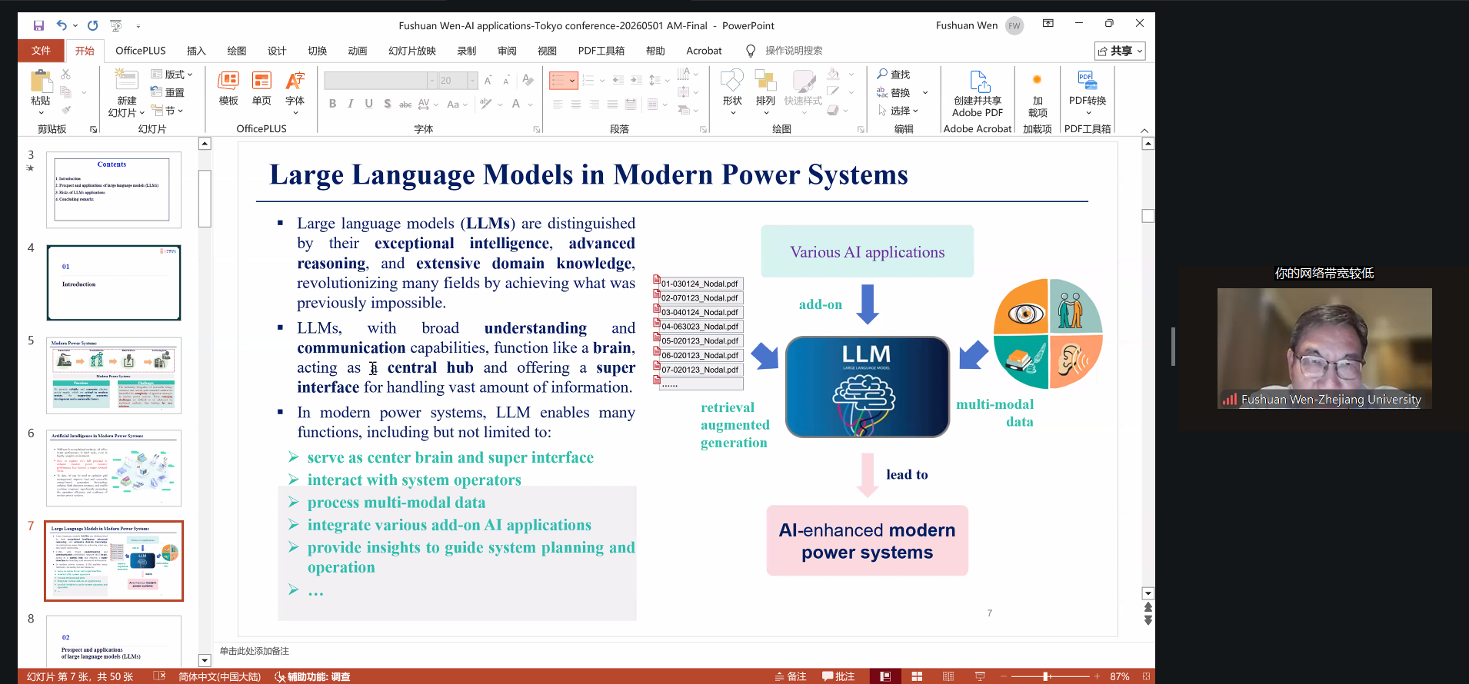Save the presentation with the floppy disk icon
1469x684 pixels.
point(38,25)
